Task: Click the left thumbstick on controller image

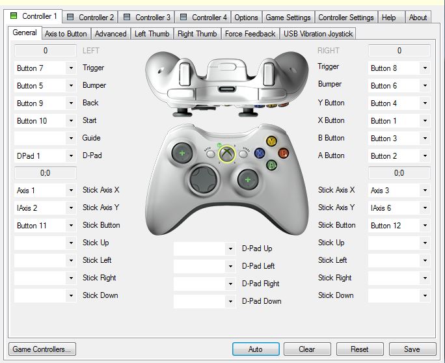Action: click(182, 154)
